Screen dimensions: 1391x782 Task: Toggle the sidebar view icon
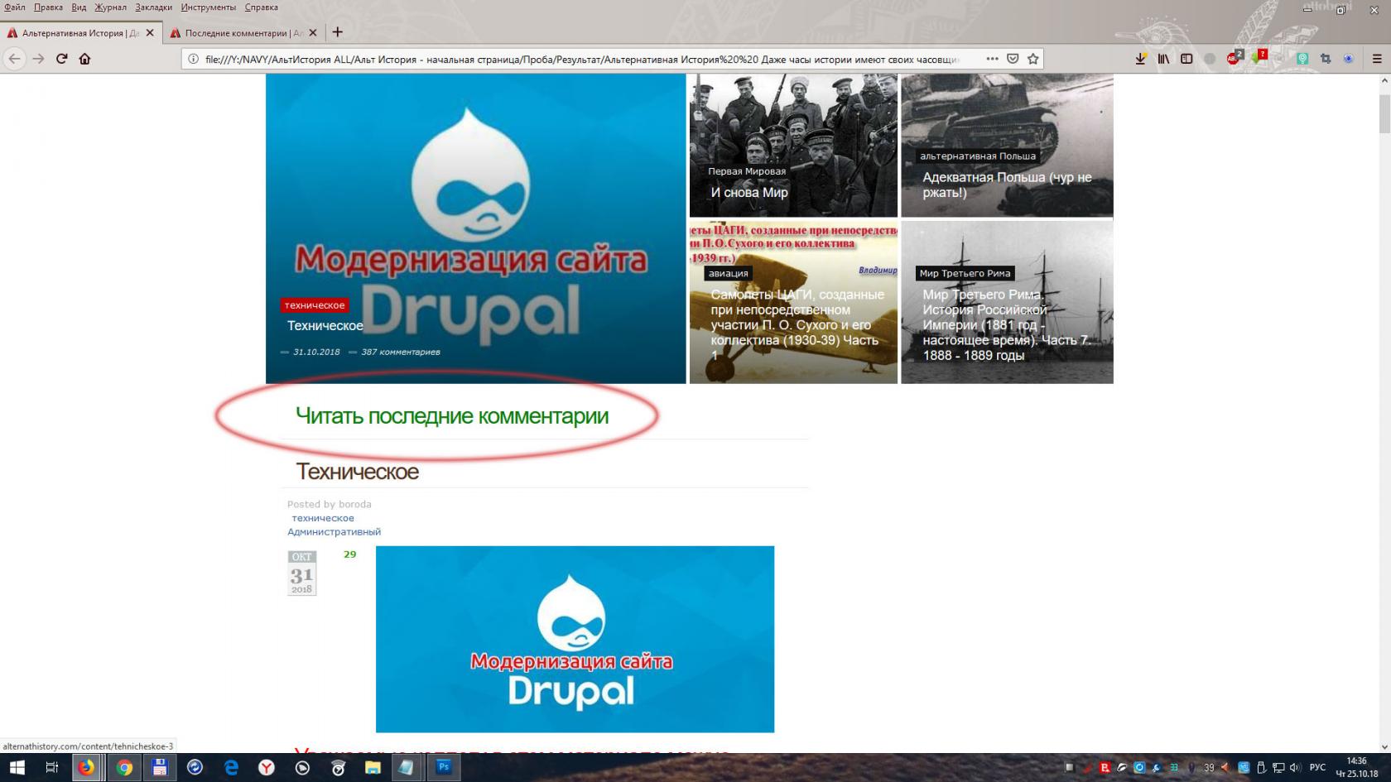pyautogui.click(x=1186, y=59)
